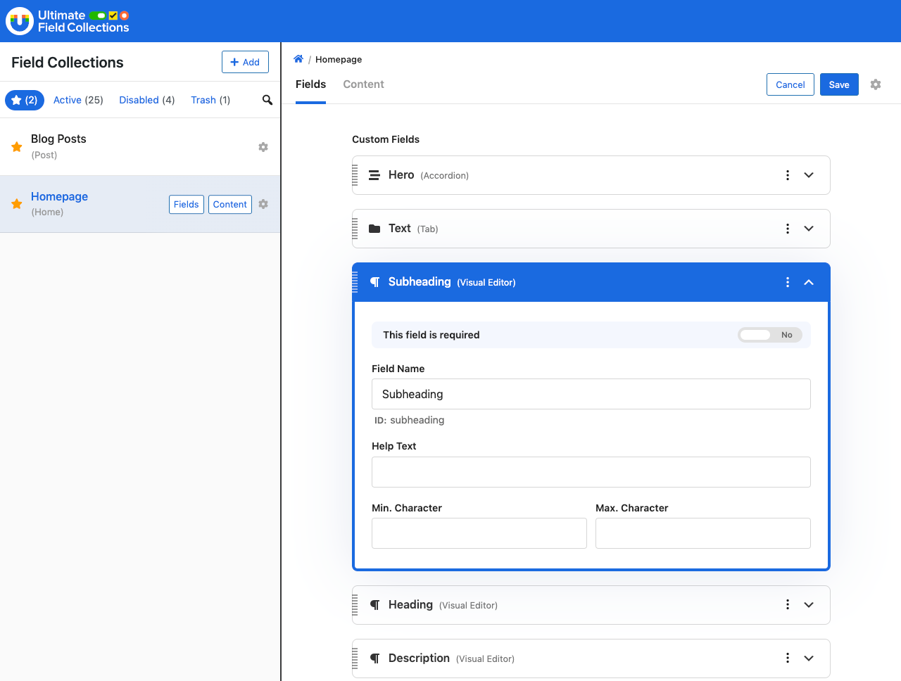Screen dimensions: 901x681
Task: Grab the Hero field drag handle
Action: pyautogui.click(x=355, y=175)
